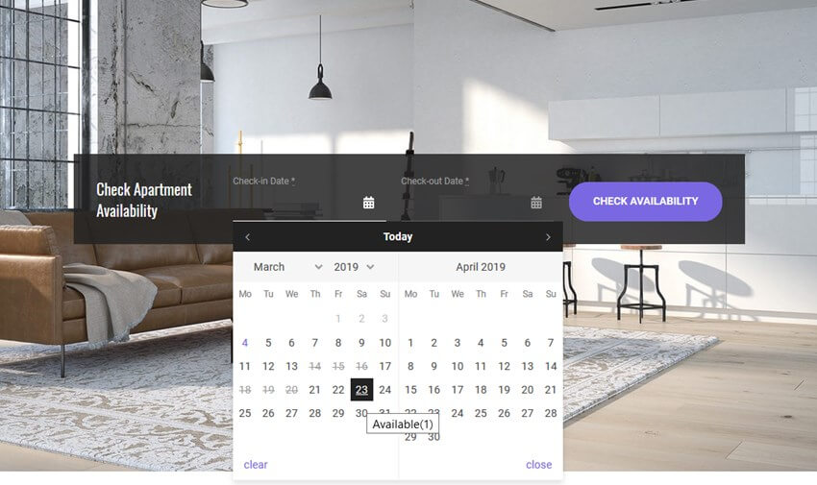
Task: Click the Today header button
Action: [x=398, y=237]
